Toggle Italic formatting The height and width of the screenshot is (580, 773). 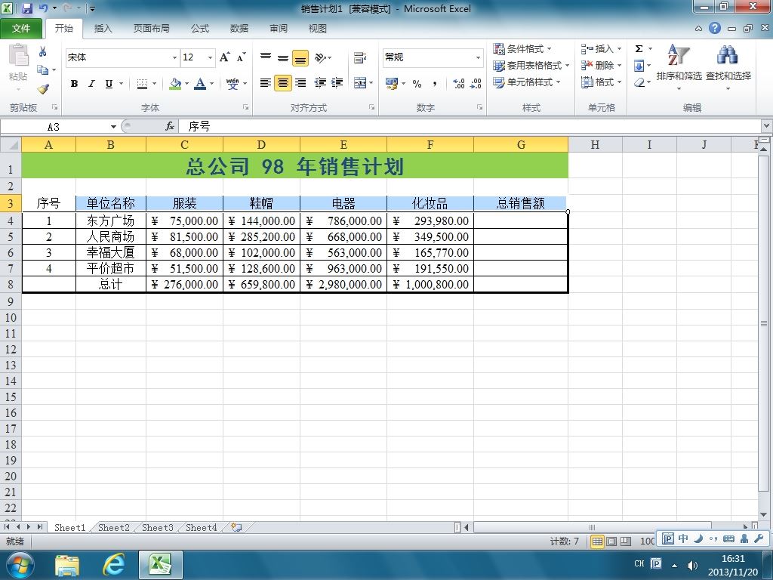pyautogui.click(x=91, y=84)
